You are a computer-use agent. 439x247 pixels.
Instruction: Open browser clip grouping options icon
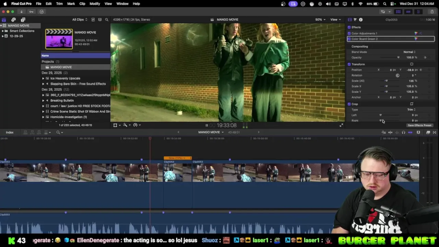(100, 20)
